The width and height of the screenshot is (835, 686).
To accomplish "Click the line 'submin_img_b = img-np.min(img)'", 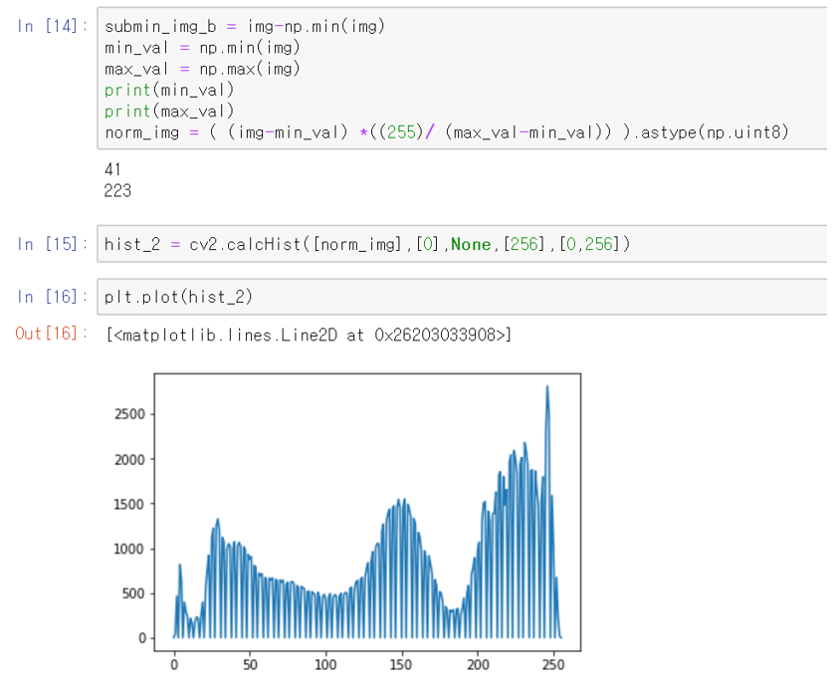I will coord(245,26).
